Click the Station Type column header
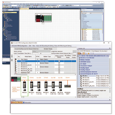 (x=47, y=57)
